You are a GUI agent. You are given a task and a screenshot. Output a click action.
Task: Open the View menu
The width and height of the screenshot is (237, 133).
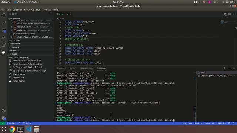tap(27, 10)
